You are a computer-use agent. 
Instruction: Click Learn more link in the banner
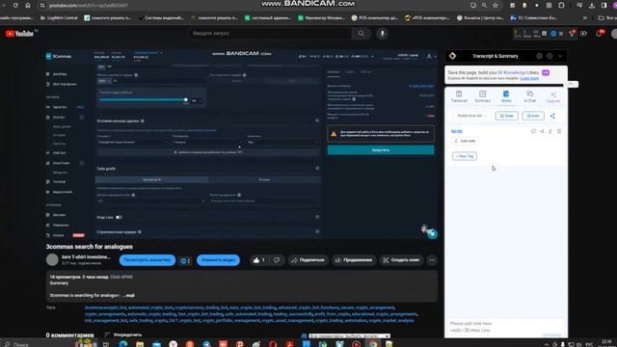tap(529, 78)
